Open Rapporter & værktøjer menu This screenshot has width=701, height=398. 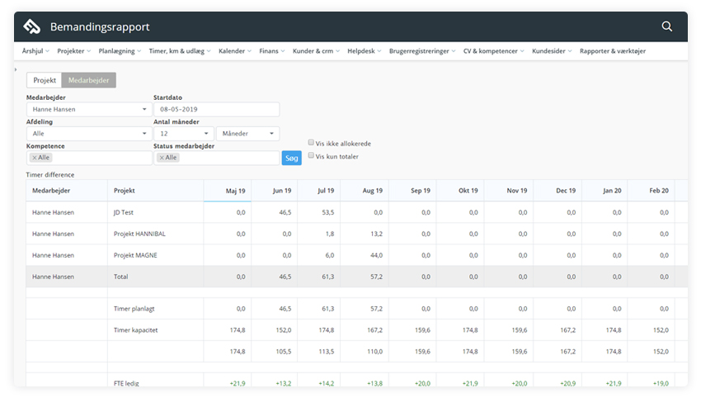[613, 51]
